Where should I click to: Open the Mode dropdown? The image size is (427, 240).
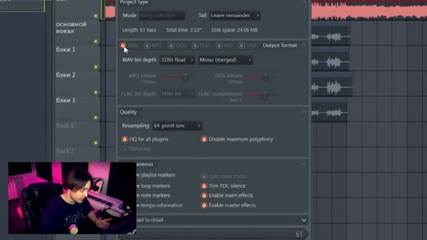(161, 15)
